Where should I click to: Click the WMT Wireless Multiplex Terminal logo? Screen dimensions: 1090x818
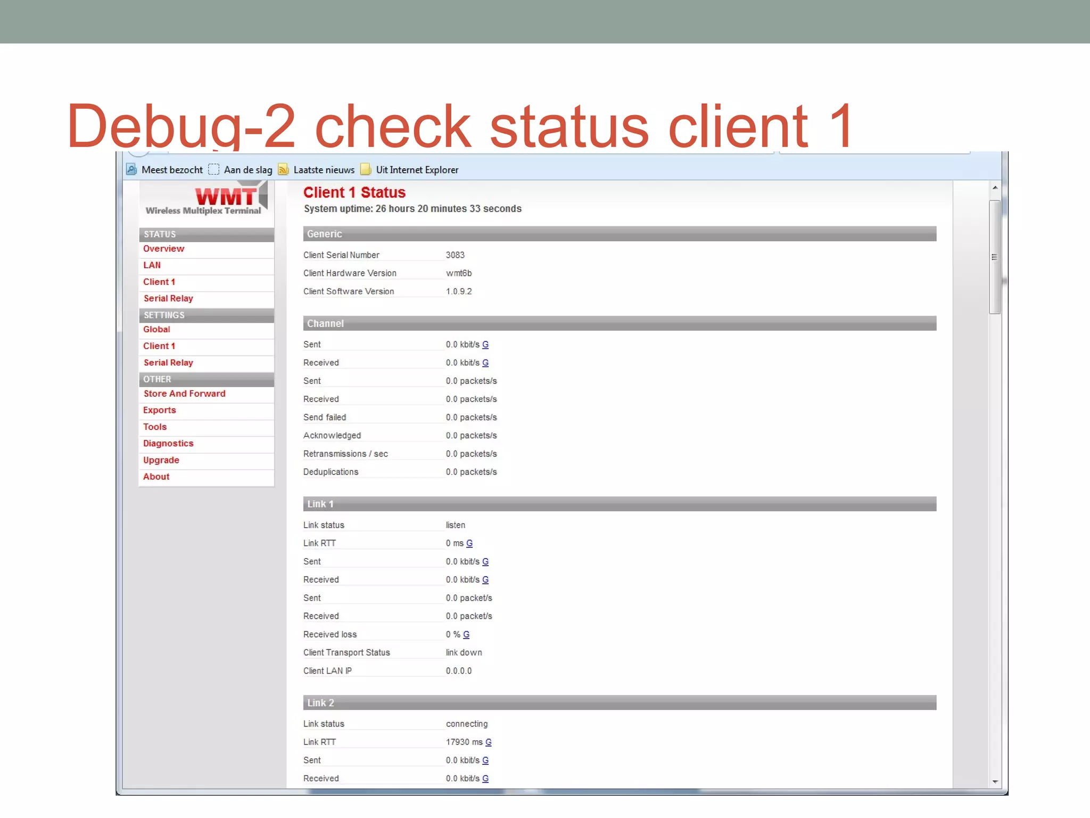[x=207, y=199]
